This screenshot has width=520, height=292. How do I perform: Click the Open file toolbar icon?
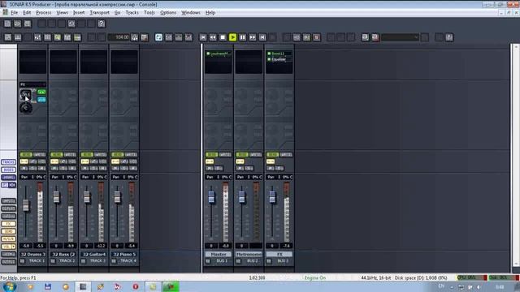17,24
